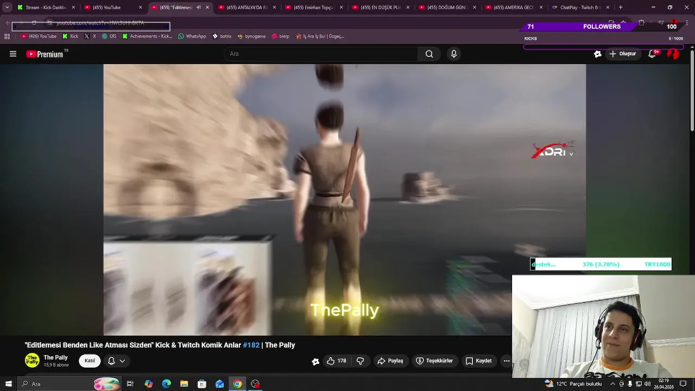Click the Katıl membership button
Viewport: 695px width, 391px height.
click(x=90, y=361)
